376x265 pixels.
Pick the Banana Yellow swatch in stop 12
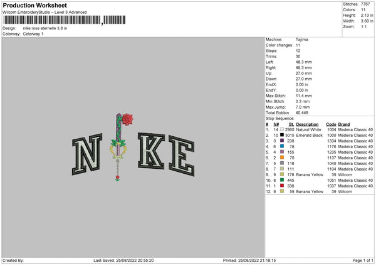(282, 191)
